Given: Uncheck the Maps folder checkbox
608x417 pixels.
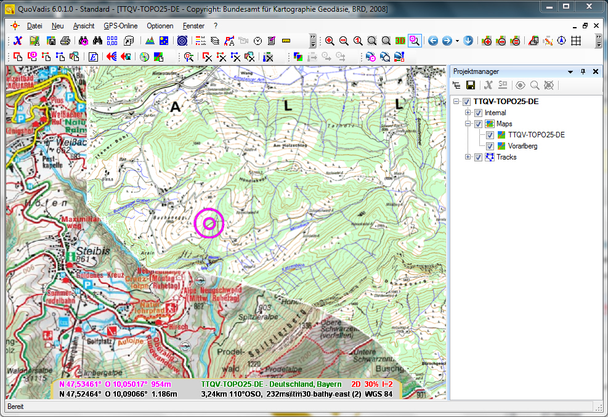Looking at the screenshot, I should (478, 124).
